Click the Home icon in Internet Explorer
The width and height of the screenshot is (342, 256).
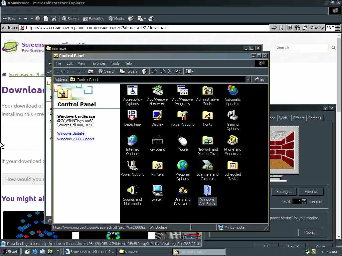[x=54, y=19]
